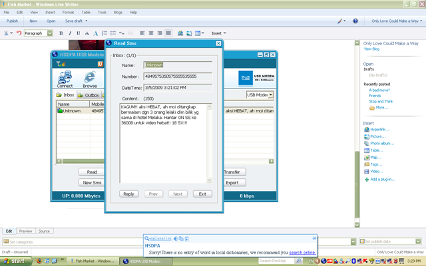The height and width of the screenshot is (266, 426).
Task: Click the Insert Picture toolbar icon
Action: click(x=189, y=33)
